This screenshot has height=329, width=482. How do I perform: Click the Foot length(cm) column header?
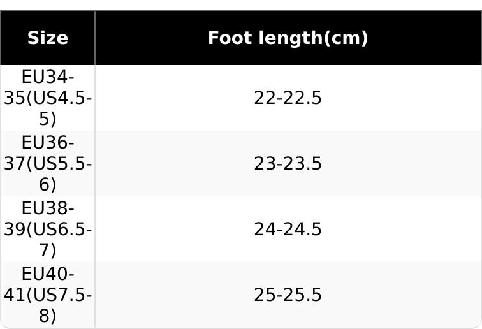click(288, 38)
